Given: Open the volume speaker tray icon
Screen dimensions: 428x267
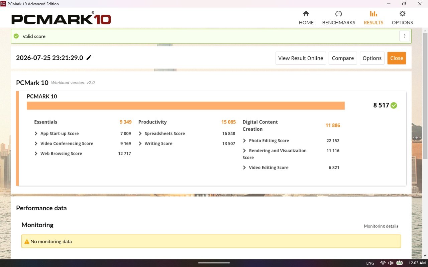Looking at the screenshot, I should [x=391, y=263].
